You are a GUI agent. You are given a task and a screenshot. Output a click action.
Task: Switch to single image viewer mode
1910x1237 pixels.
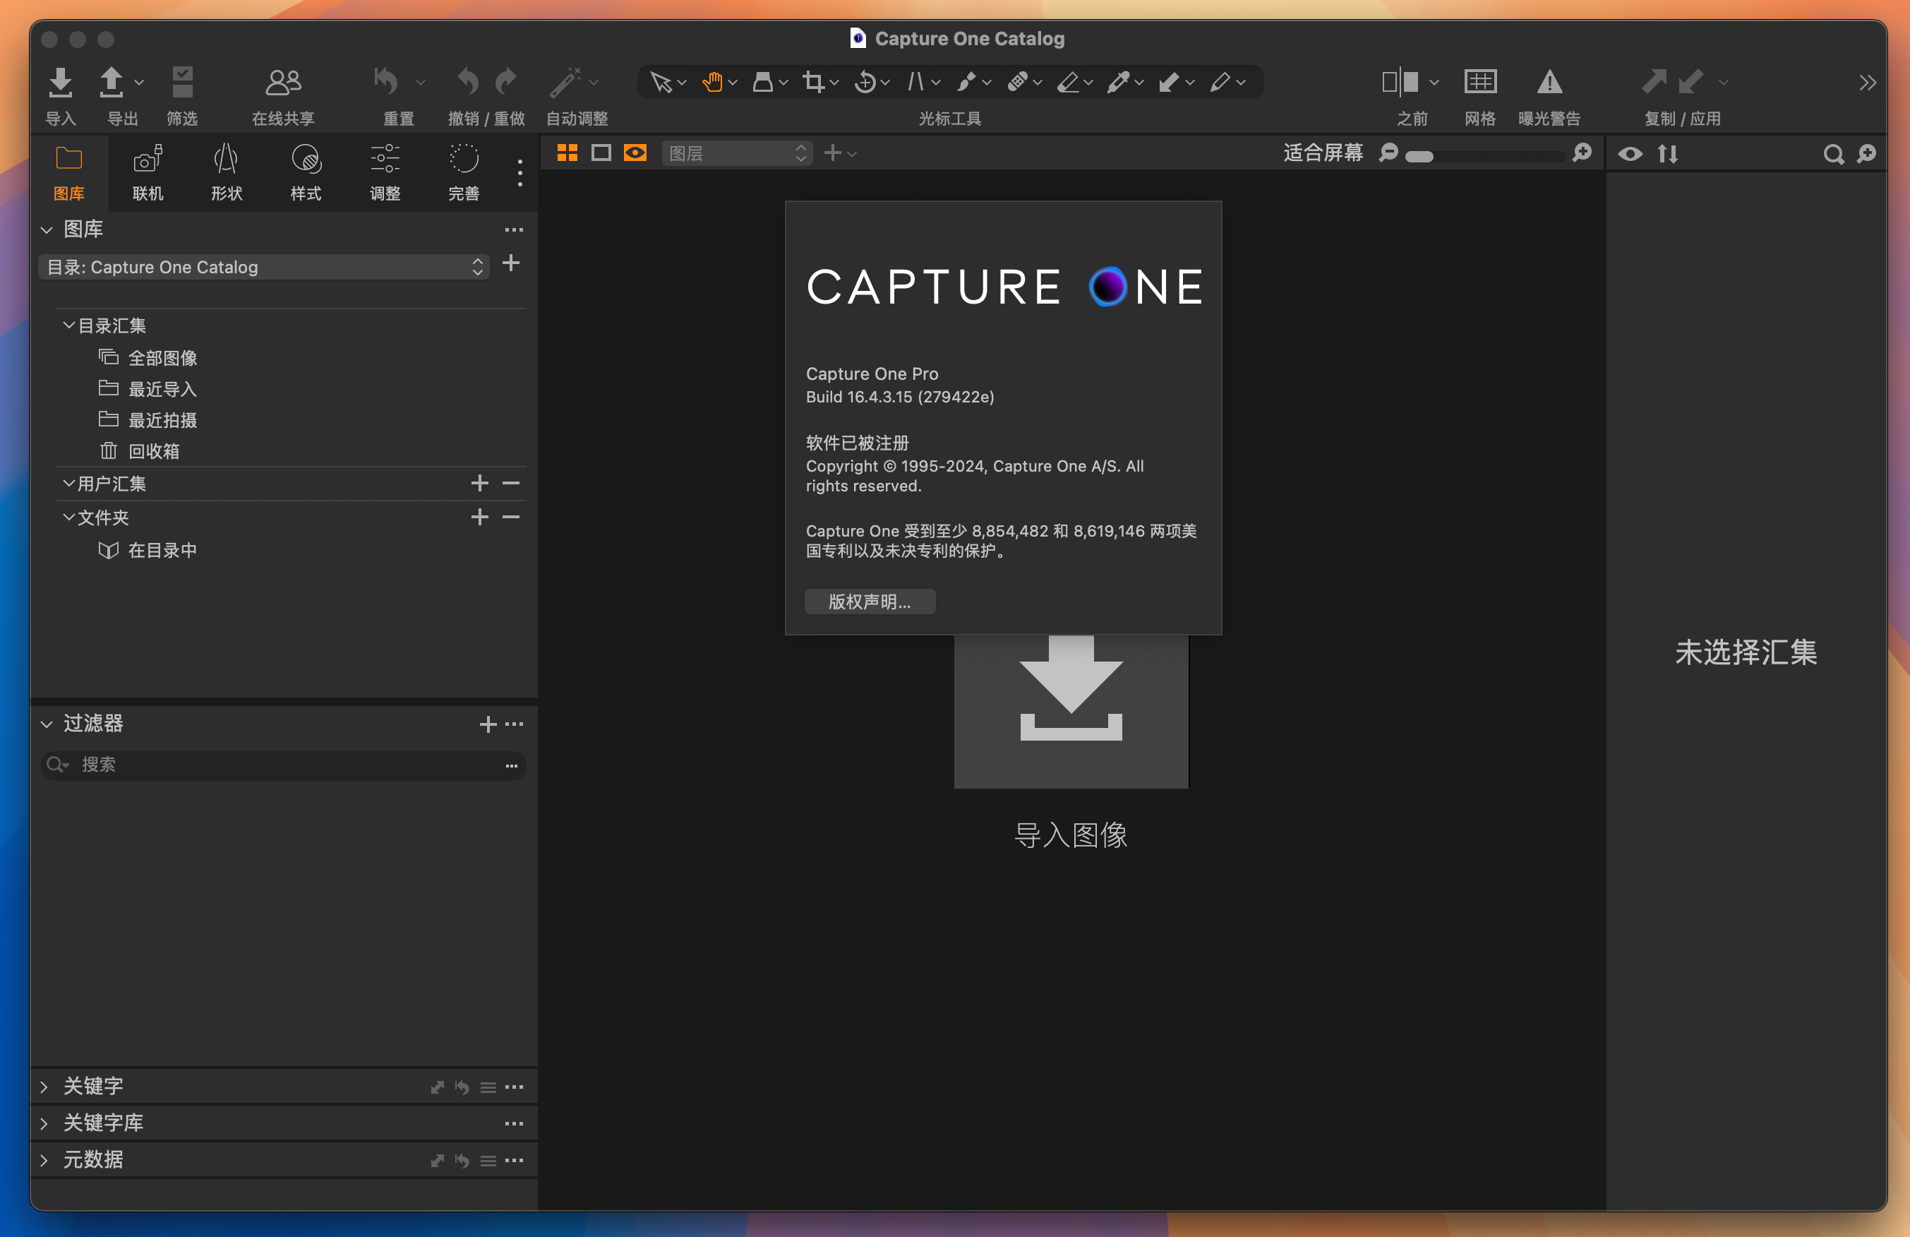click(x=601, y=153)
